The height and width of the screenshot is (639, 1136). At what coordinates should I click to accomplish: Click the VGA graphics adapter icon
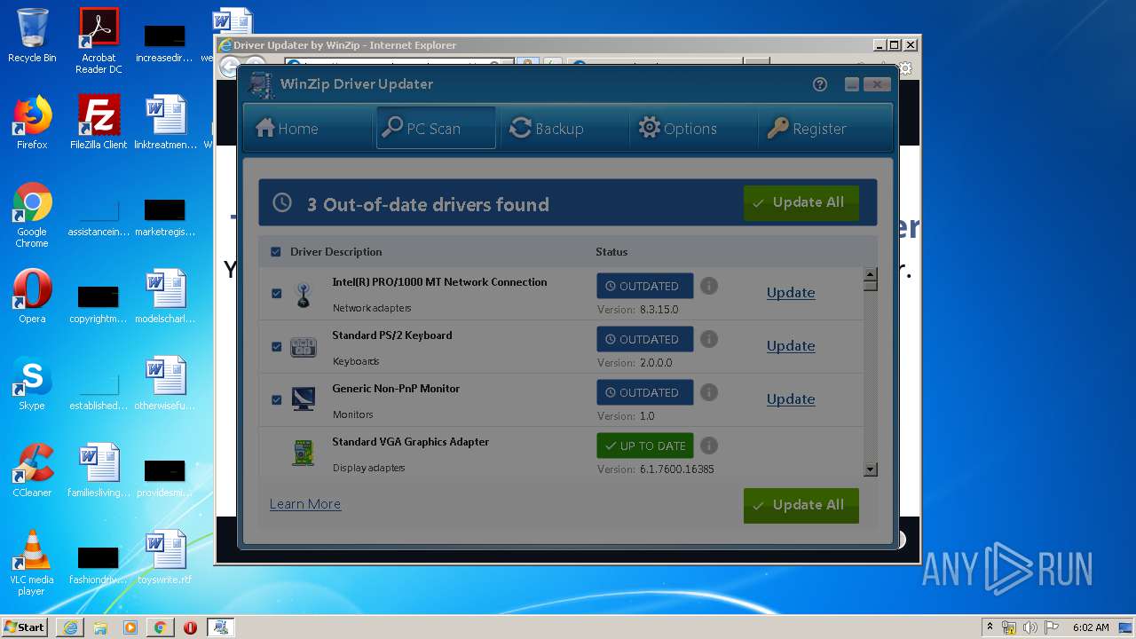(304, 453)
